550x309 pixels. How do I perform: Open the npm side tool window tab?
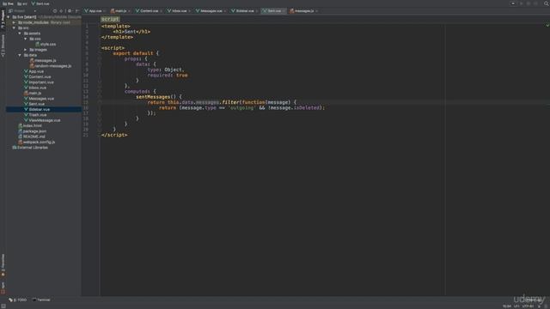coord(3,288)
